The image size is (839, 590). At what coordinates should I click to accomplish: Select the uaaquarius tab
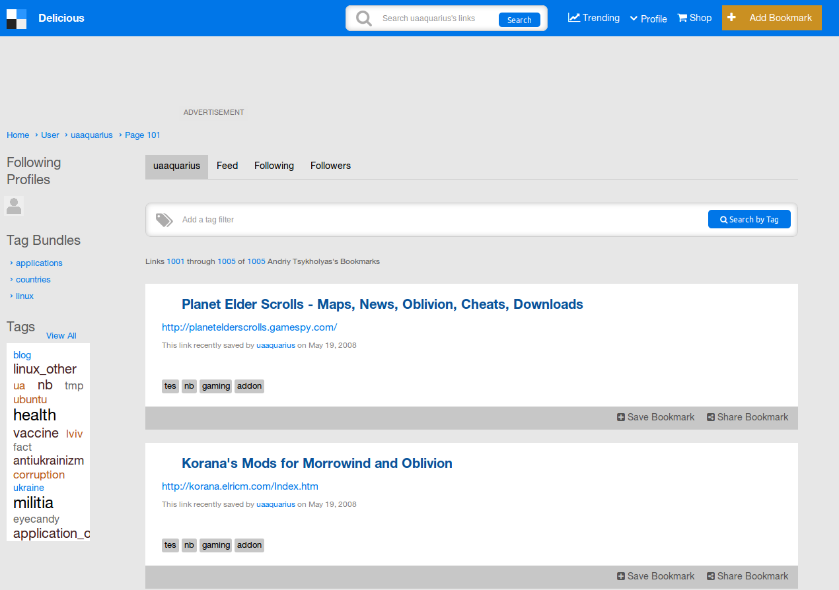click(176, 166)
